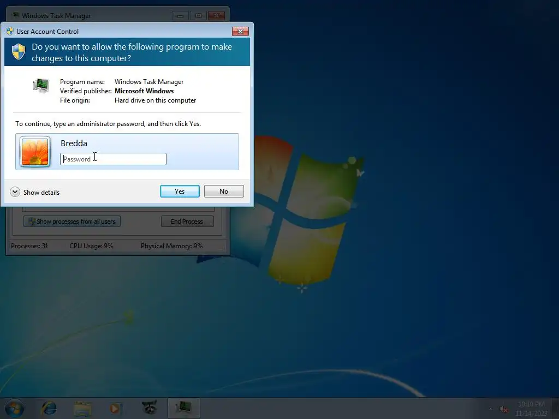
Task: Click the raccoon app taskbar icon
Action: (150, 408)
